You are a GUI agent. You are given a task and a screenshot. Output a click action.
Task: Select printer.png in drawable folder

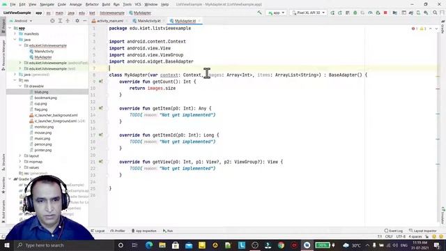[x=43, y=150]
